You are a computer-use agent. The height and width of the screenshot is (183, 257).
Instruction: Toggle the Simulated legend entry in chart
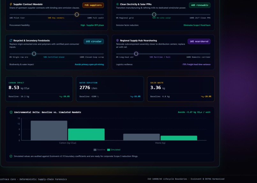click(x=114, y=150)
